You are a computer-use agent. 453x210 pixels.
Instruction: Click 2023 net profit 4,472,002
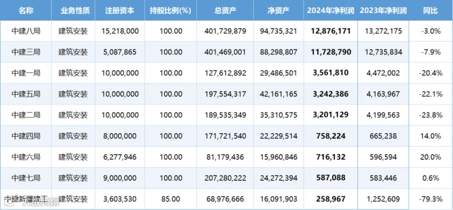(x=384, y=73)
